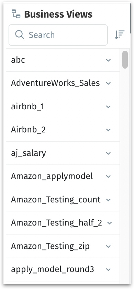The height and width of the screenshot is (289, 134).
Task: Click the magnifier icon in search box
Action: [20, 34]
